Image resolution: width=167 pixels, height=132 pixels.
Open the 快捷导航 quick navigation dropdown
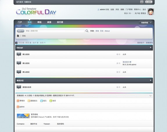146,23
